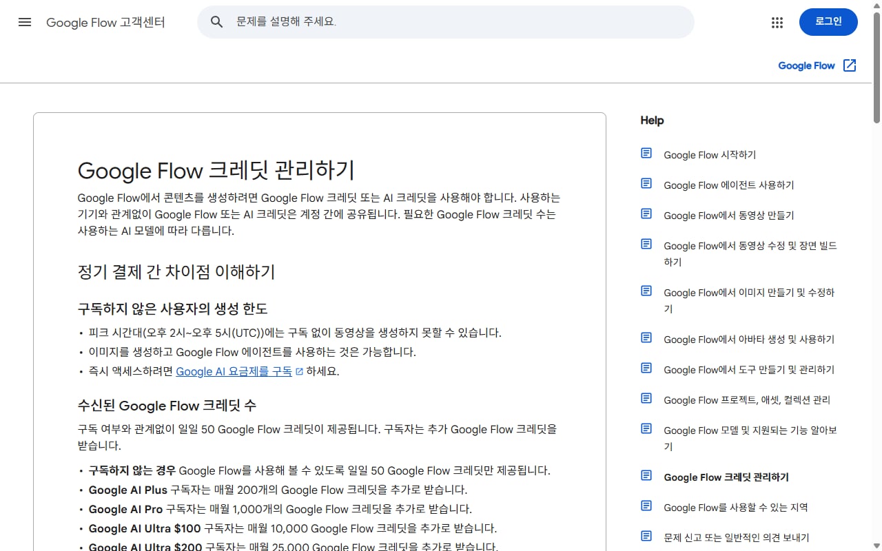Click article icon beside 프로젝트, 애셋, 컬렉션 관리

pyautogui.click(x=646, y=398)
